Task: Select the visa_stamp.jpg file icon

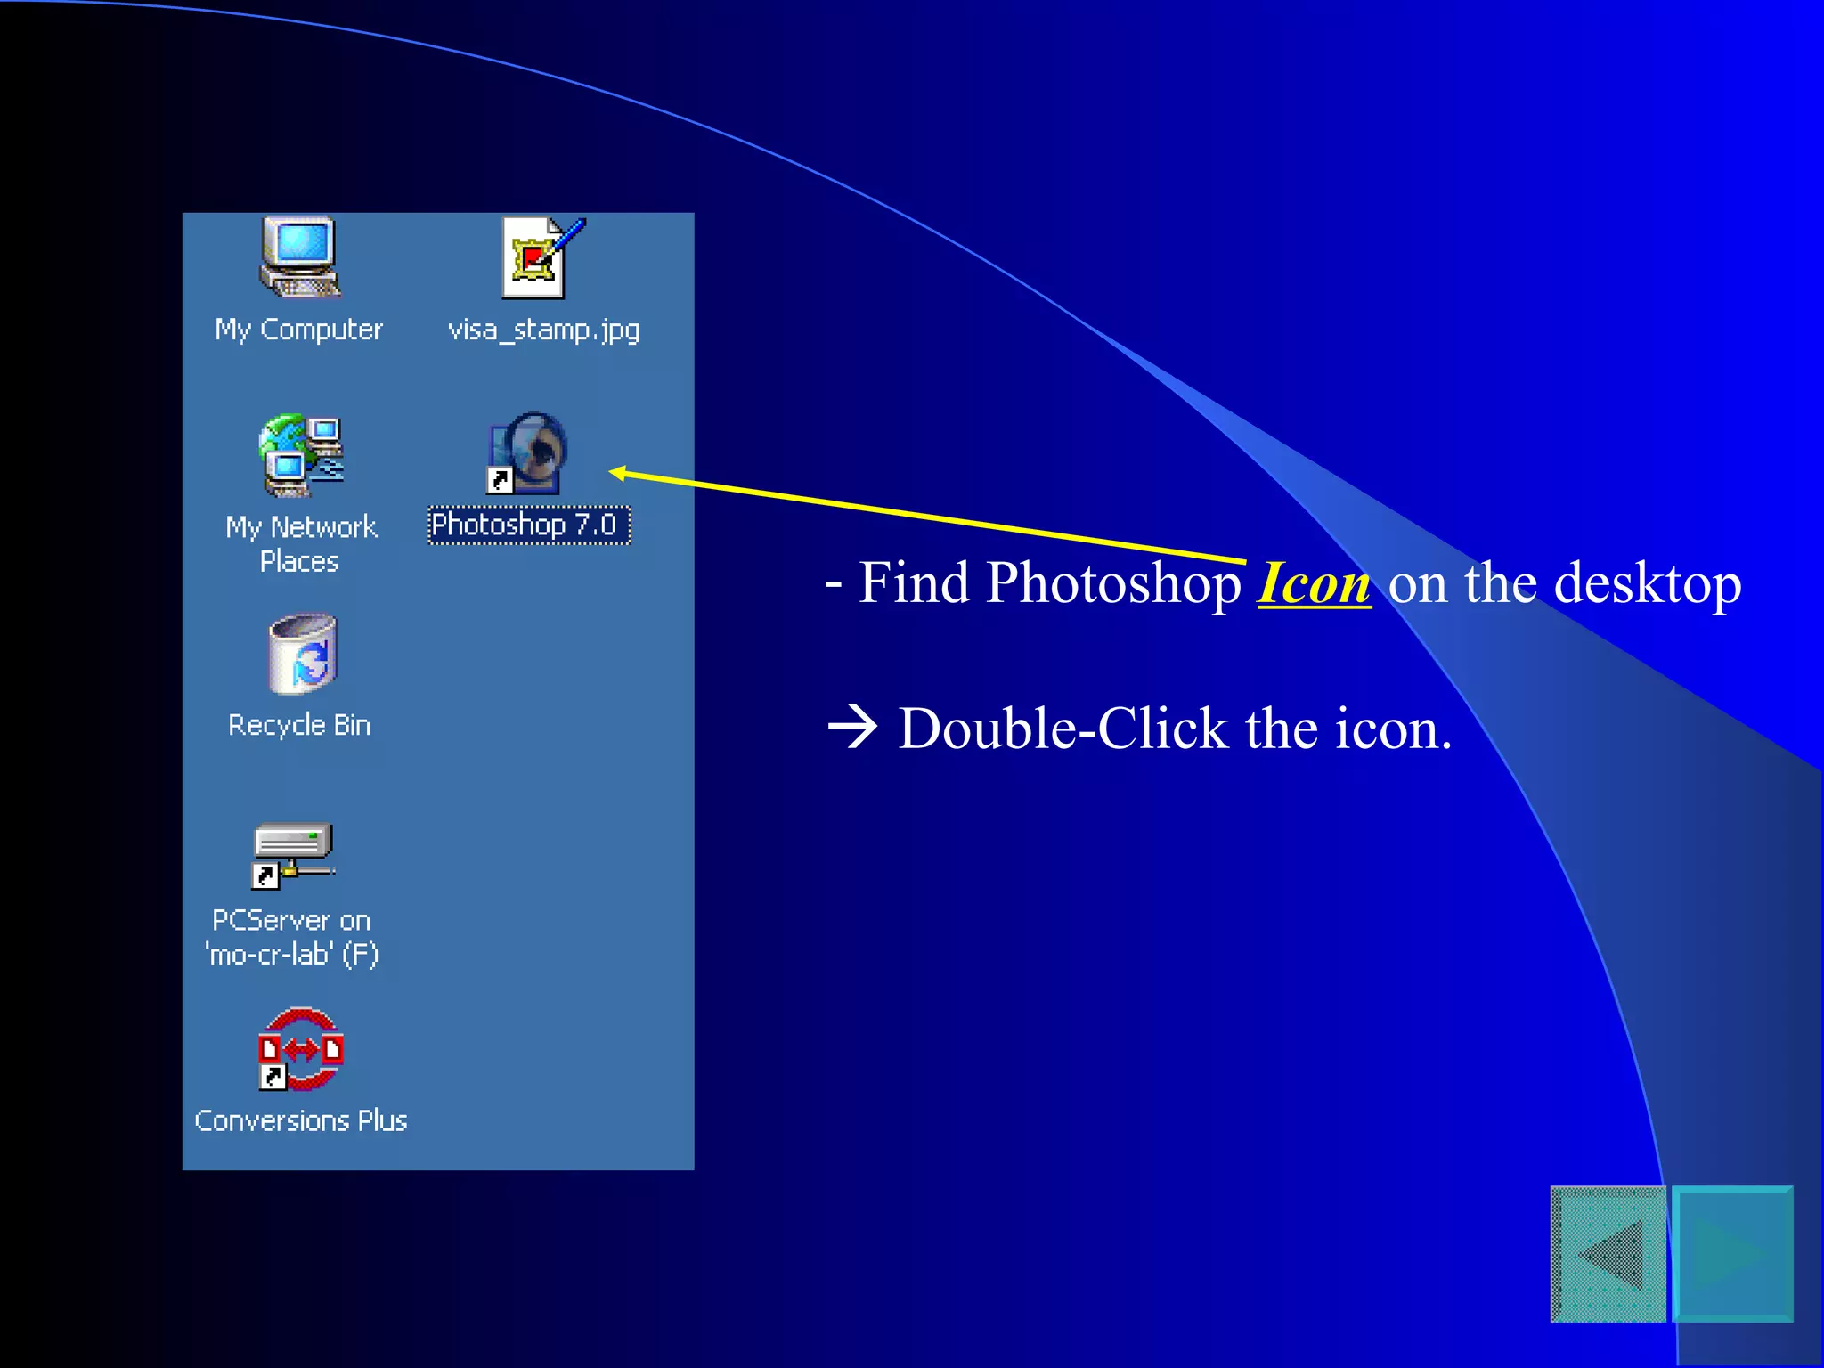Action: (x=543, y=257)
